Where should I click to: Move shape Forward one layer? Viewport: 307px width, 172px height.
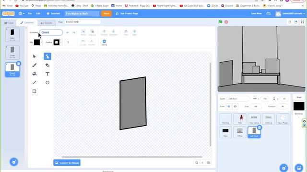[104, 32]
